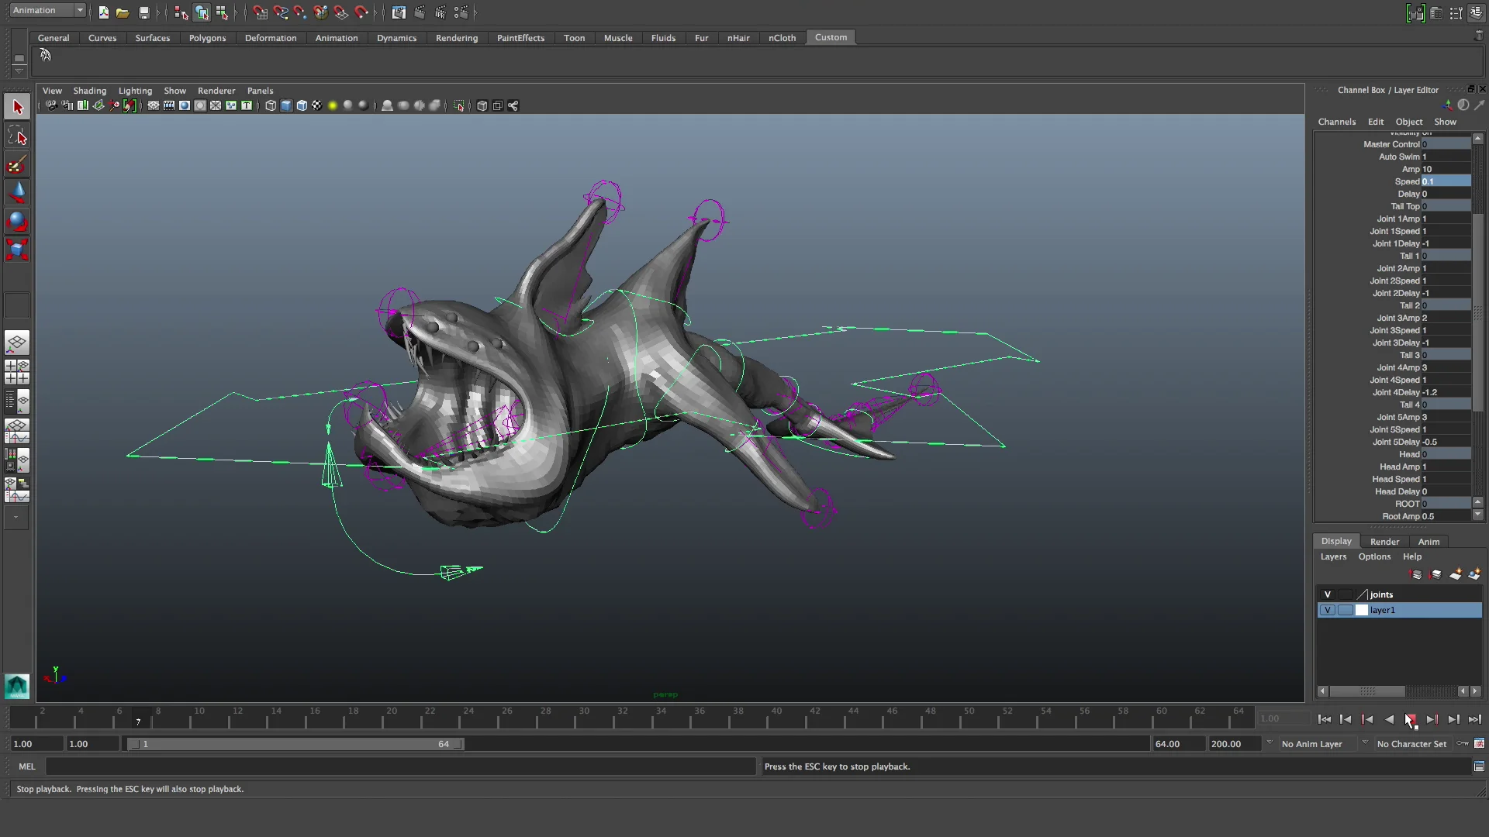Switch to four view layout
The height and width of the screenshot is (837, 1489).
click(x=17, y=372)
